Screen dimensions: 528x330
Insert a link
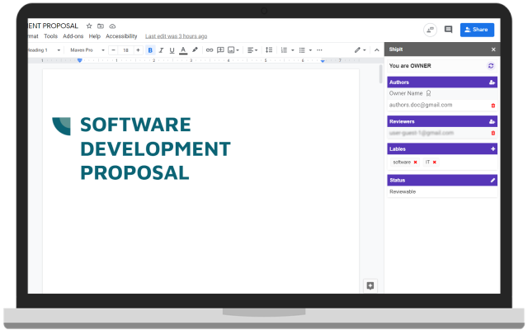pos(210,49)
